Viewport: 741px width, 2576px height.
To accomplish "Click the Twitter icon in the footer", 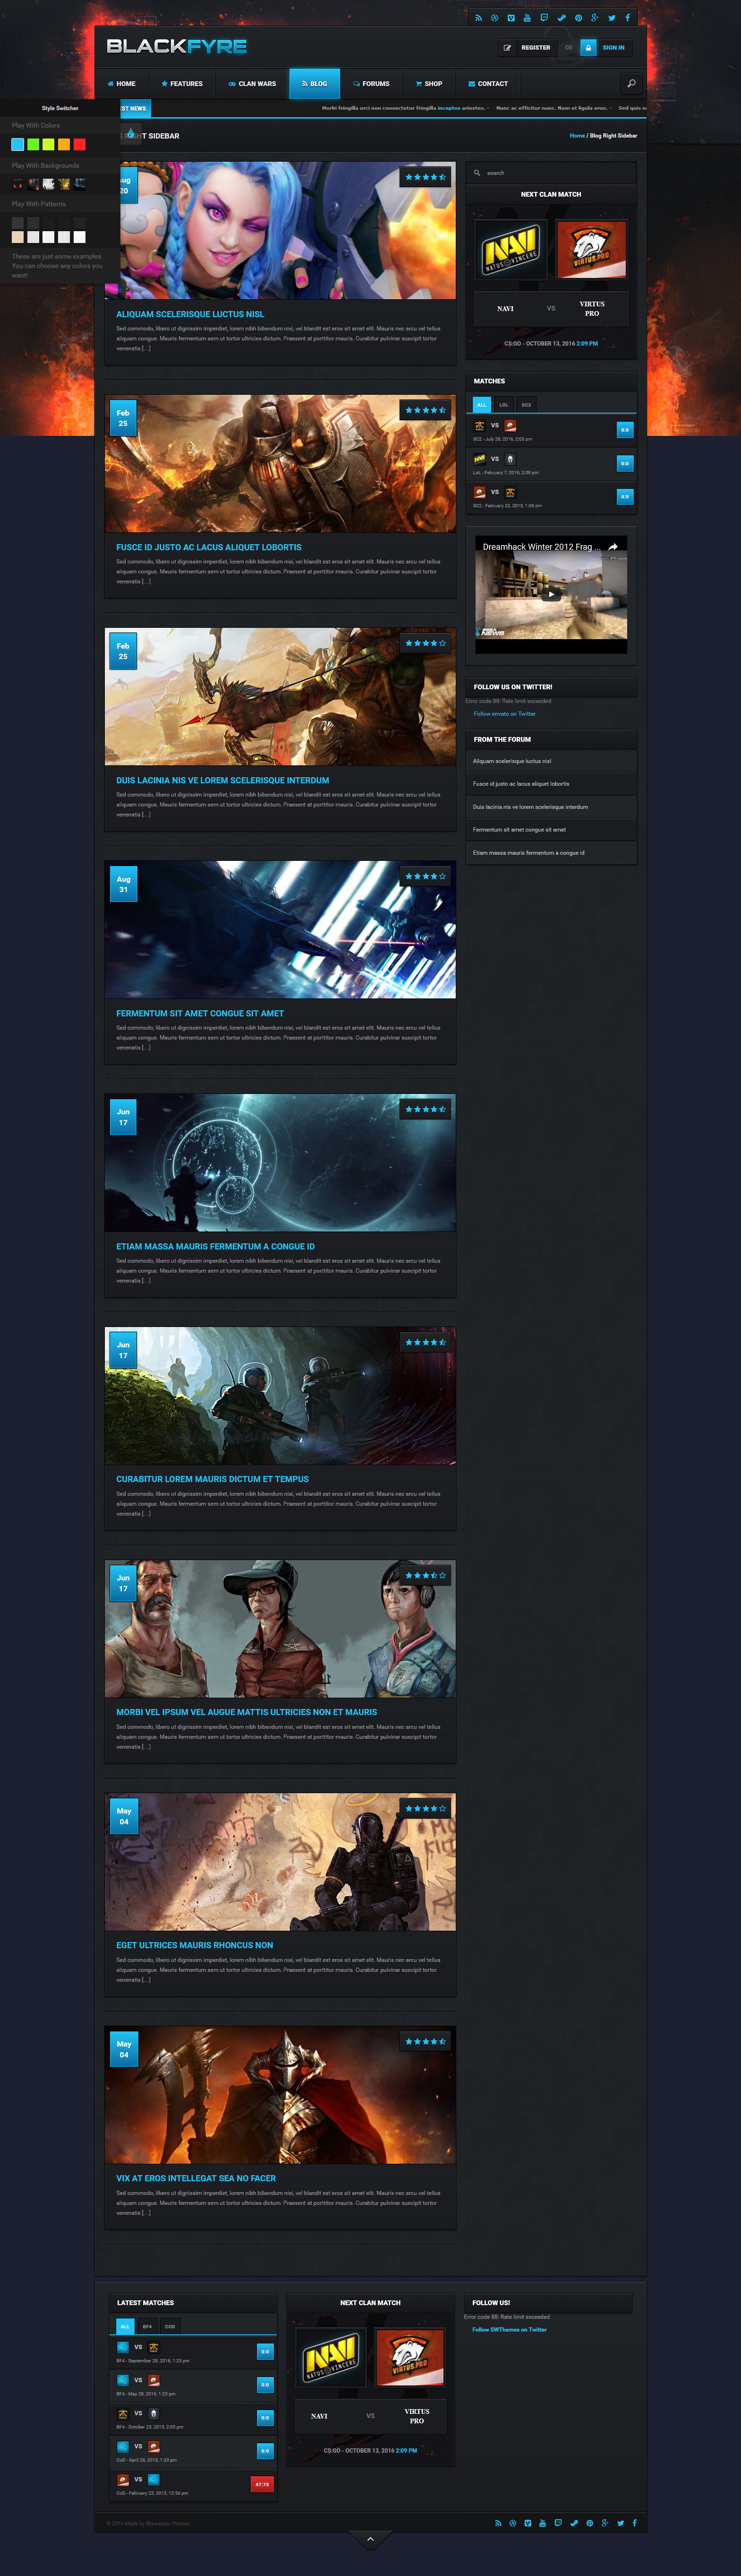I will coord(620,2523).
